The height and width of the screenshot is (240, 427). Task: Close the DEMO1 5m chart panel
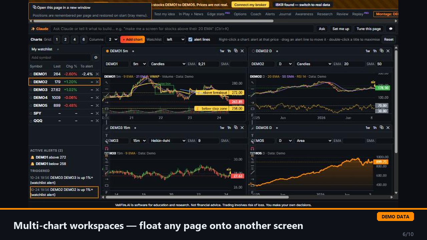click(242, 51)
